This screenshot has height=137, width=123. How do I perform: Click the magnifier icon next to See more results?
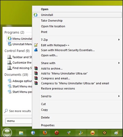tap(6, 111)
